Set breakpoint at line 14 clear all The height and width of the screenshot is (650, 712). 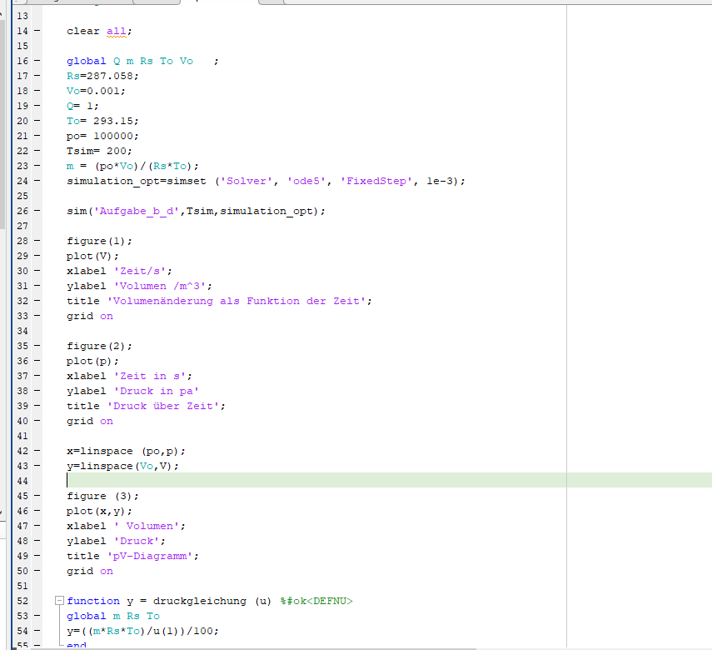[x=37, y=31]
